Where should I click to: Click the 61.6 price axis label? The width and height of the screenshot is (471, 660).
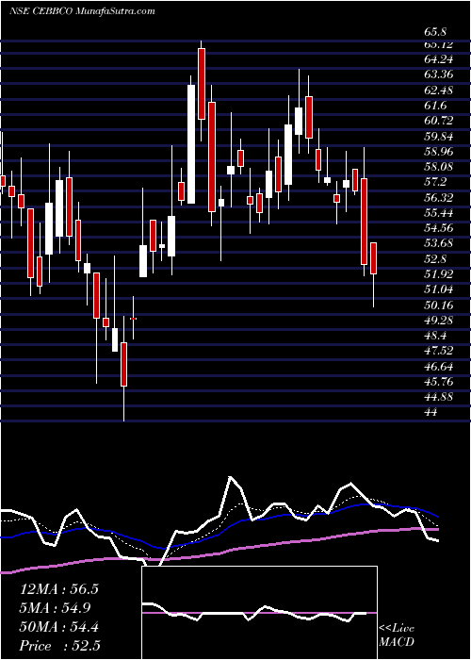click(435, 106)
